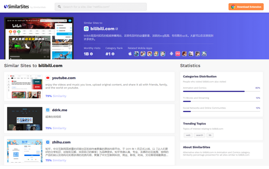The width and height of the screenshot is (269, 169).
Task: Open the zhihu.com similar site link
Action: 61,142
